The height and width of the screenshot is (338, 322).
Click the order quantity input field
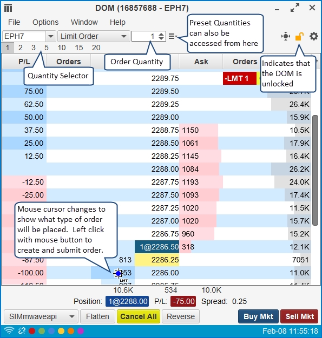point(144,36)
